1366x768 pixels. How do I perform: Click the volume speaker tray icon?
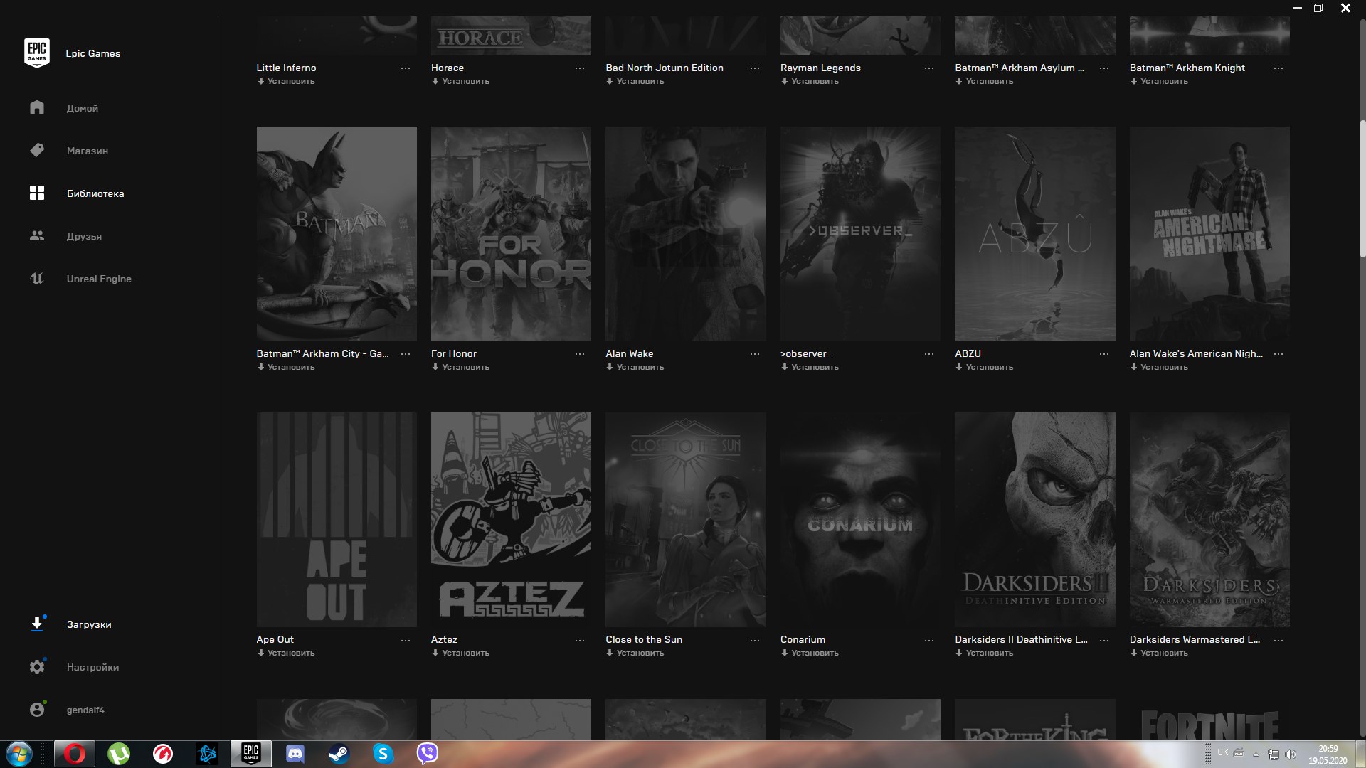click(x=1291, y=754)
